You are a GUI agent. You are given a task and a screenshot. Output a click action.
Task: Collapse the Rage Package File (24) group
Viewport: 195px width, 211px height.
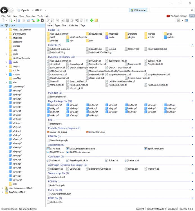192,101
